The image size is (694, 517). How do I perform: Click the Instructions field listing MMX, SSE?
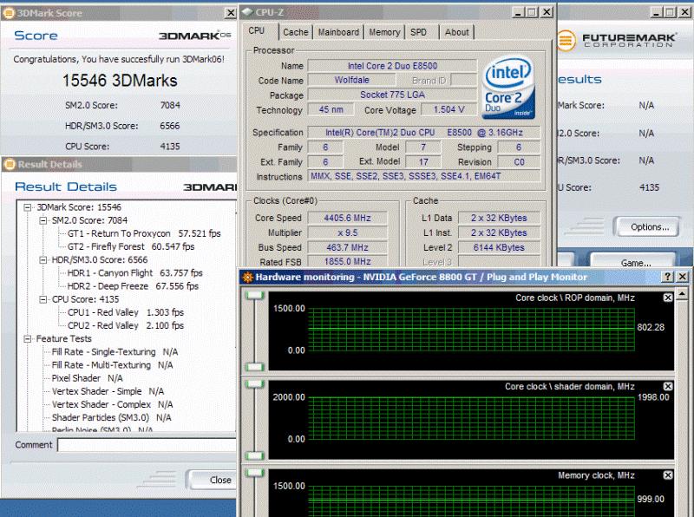424,176
